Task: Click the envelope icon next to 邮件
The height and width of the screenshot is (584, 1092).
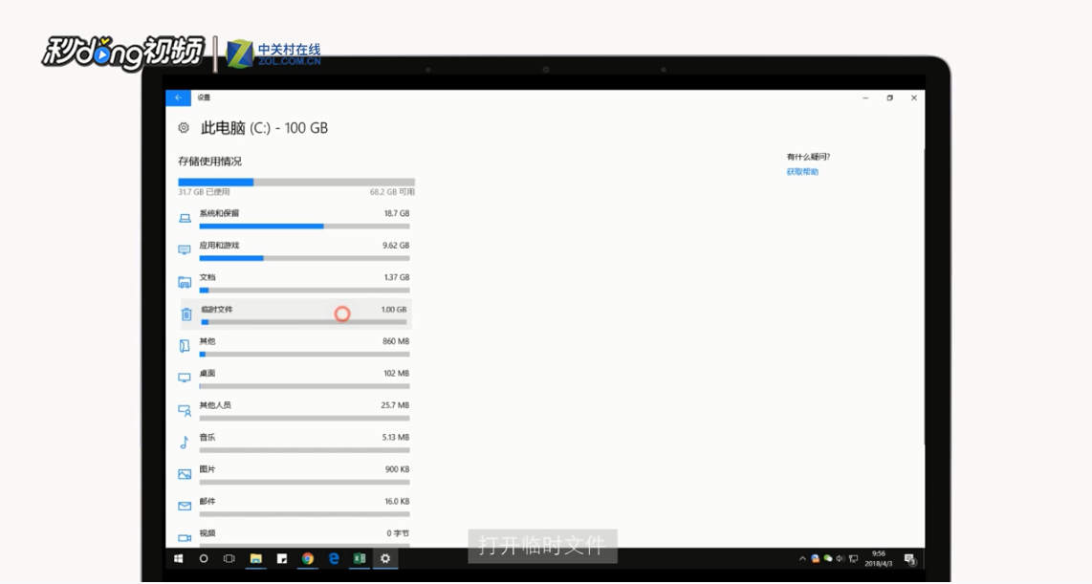Action: tap(184, 506)
